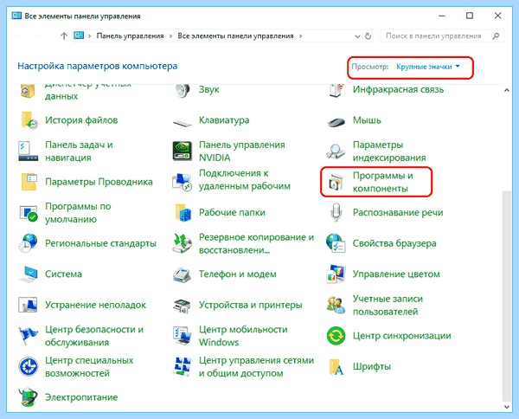Click the История файлов folder icon
Viewport: 519px width, 419px height.
[x=29, y=120]
